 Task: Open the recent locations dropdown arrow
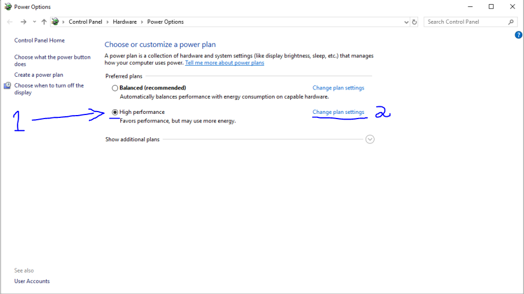34,22
